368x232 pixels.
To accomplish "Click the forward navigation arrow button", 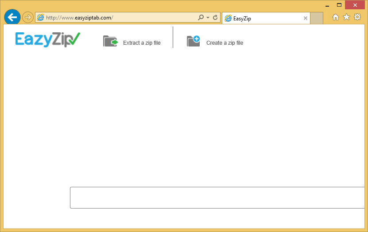I will click(28, 17).
